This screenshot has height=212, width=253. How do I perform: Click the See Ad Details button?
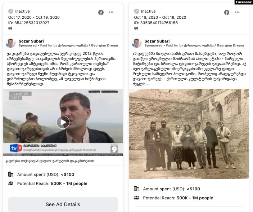[x=63, y=204]
